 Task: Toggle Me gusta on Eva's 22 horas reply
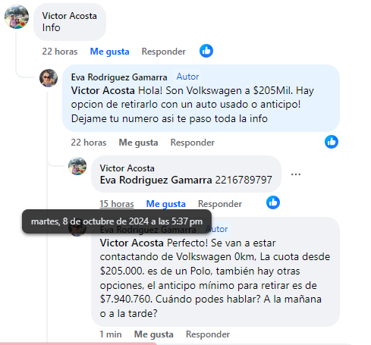coord(138,143)
